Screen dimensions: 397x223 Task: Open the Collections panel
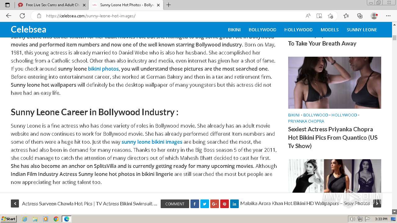click(360, 16)
